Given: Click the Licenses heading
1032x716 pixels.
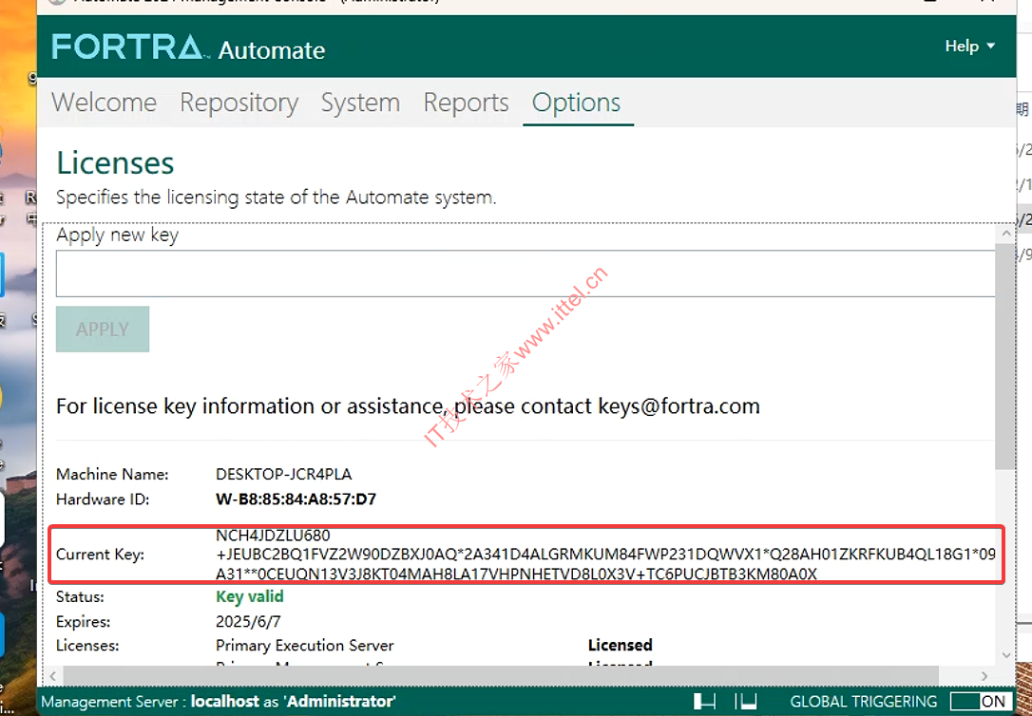Looking at the screenshot, I should [x=115, y=163].
